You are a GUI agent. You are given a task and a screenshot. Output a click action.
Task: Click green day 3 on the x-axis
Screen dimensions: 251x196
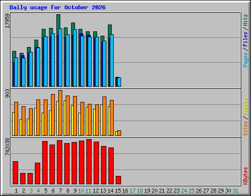coord(31,191)
